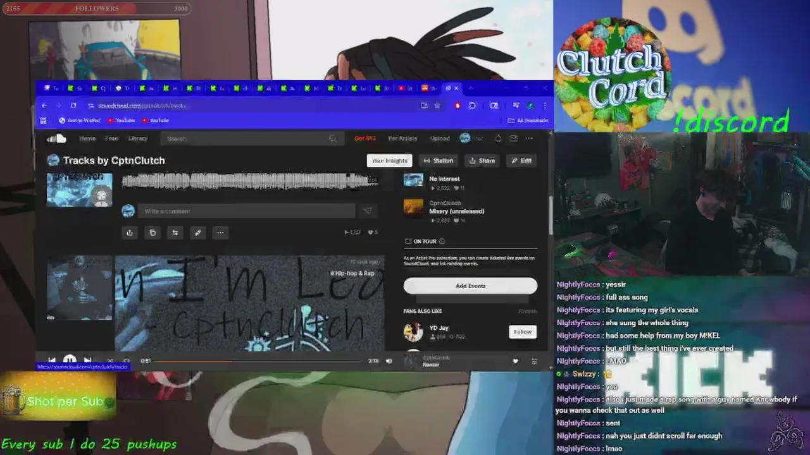Open the first YouTube bookmark

tap(121, 120)
